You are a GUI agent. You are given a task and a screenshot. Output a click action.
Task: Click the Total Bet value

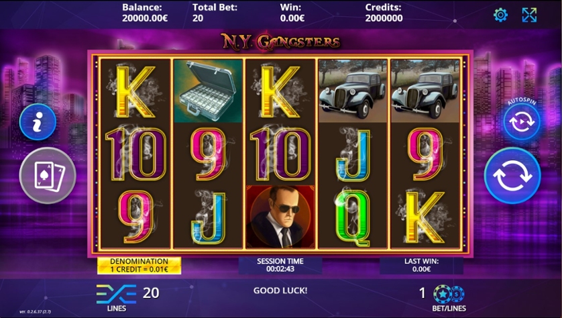coord(198,18)
